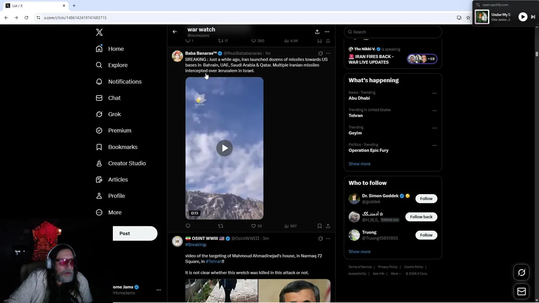The image size is (539, 303).
Task: Open the Terms of Service link
Action: pyautogui.click(x=360, y=267)
